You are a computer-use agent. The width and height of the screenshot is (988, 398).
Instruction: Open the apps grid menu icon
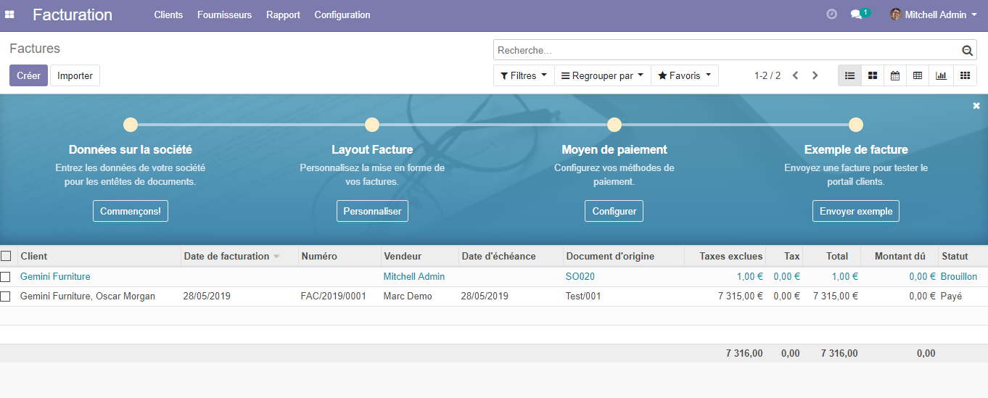(x=9, y=14)
